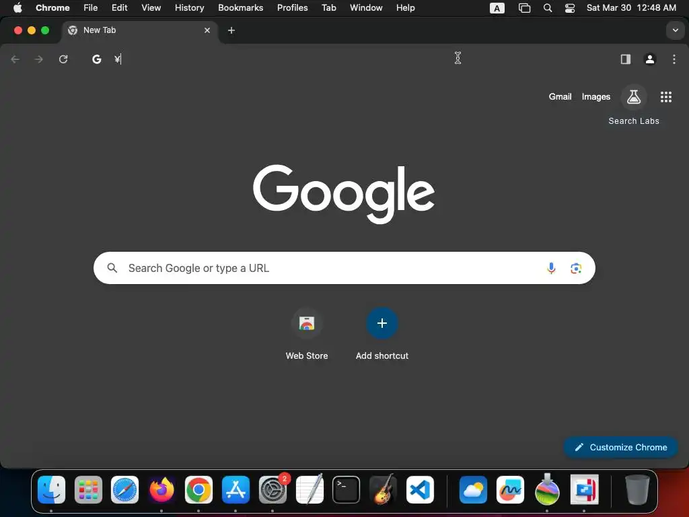
Task: Open the History menu
Action: pyautogui.click(x=189, y=8)
